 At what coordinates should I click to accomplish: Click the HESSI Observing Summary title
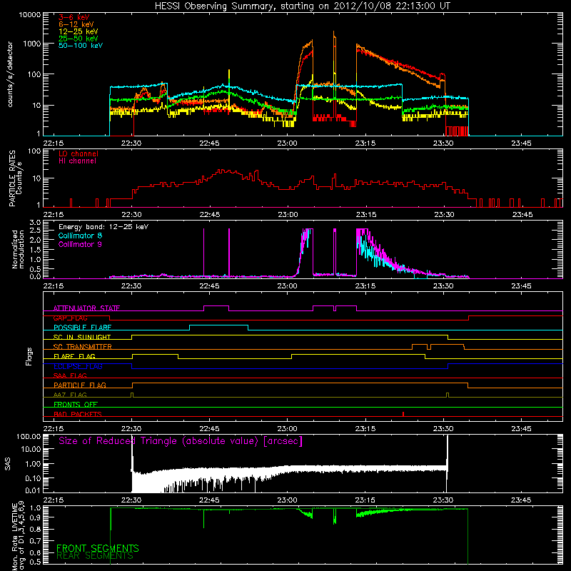(302, 6)
